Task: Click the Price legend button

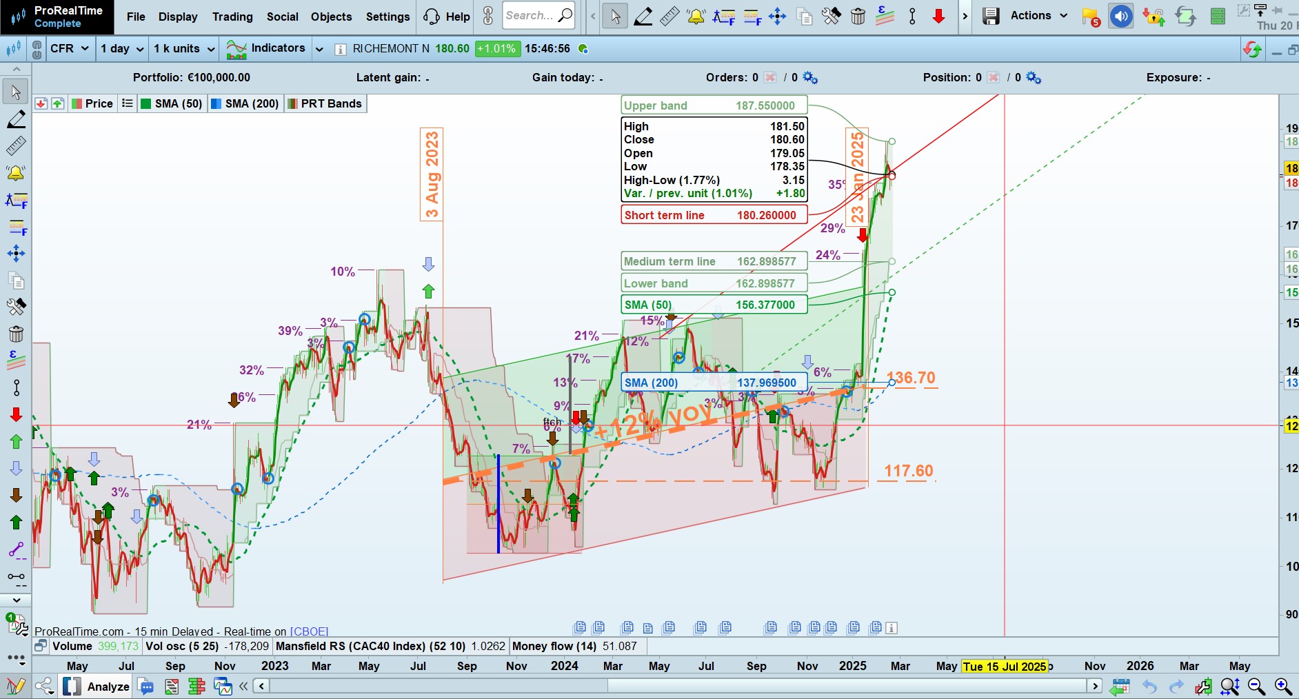Action: click(x=92, y=103)
